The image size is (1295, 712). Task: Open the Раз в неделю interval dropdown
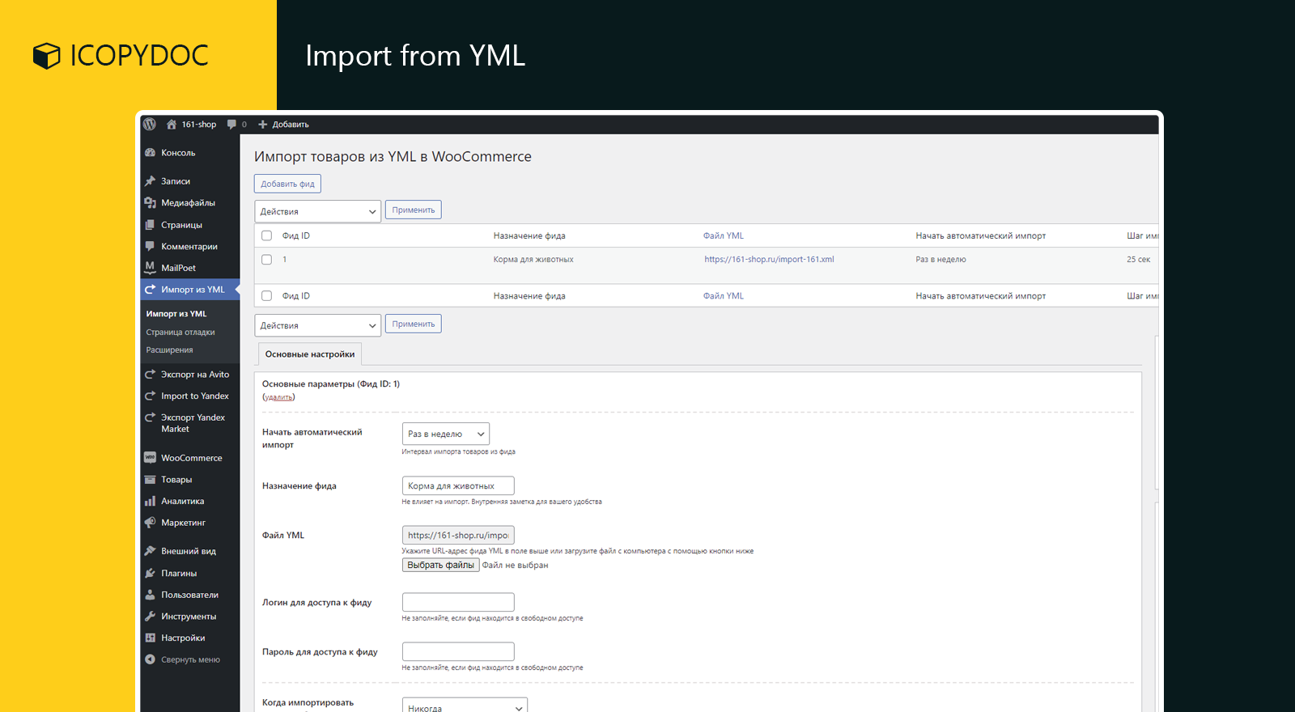click(x=445, y=434)
